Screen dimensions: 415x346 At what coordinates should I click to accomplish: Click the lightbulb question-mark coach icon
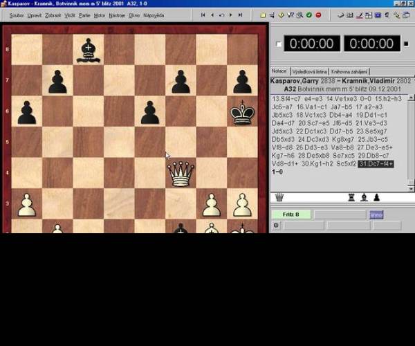tap(290, 15)
